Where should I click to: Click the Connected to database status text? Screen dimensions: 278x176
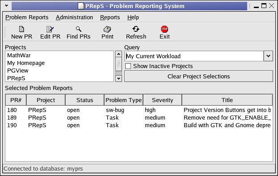click(43, 168)
